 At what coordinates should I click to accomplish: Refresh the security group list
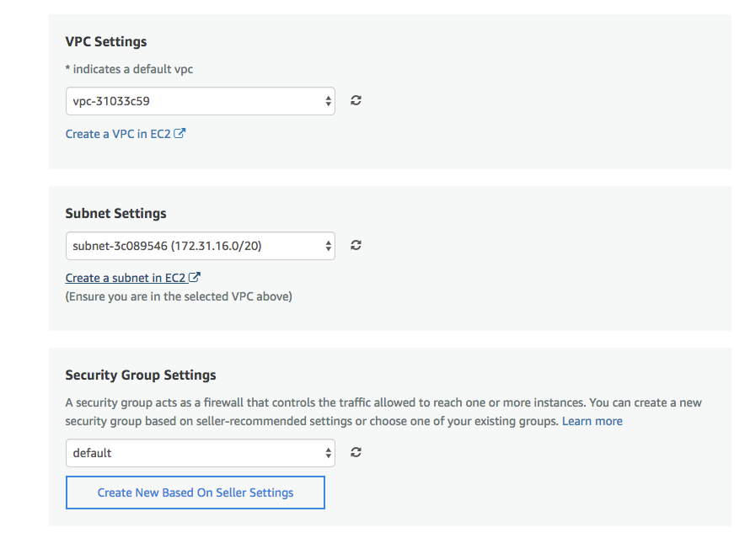tap(355, 452)
